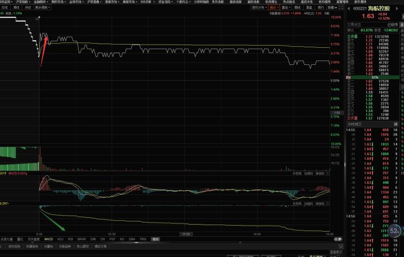
Task: Open the 研究报告 bottom tab
Action: click(x=14, y=246)
